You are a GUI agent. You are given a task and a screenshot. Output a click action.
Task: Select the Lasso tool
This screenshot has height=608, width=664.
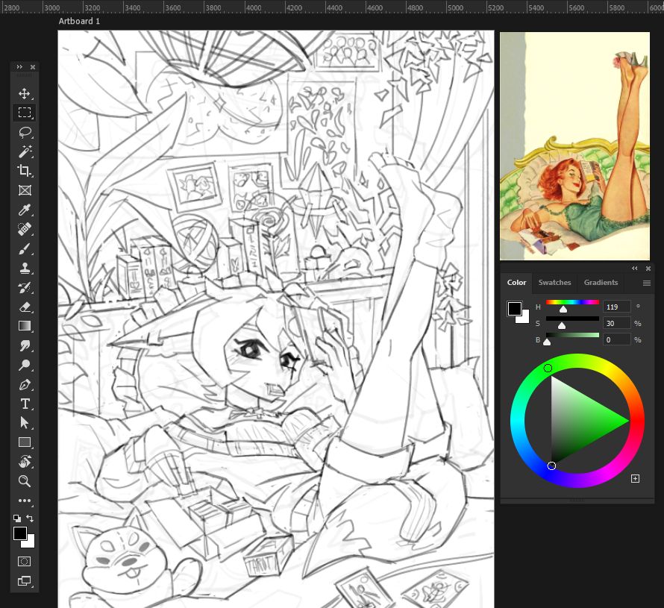[x=25, y=132]
